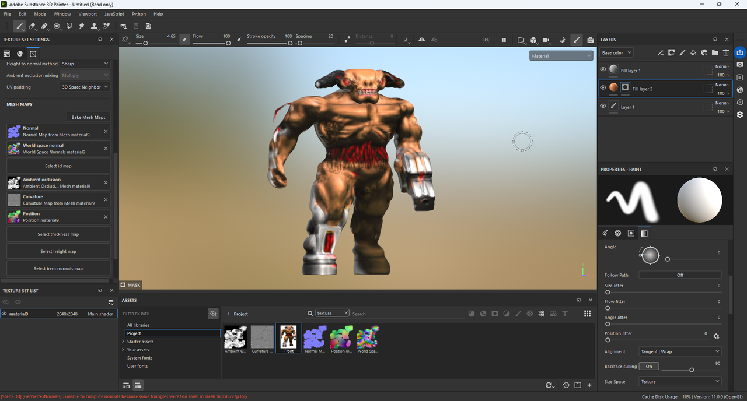
Task: Toggle Follow Path Off switch
Action: click(680, 275)
